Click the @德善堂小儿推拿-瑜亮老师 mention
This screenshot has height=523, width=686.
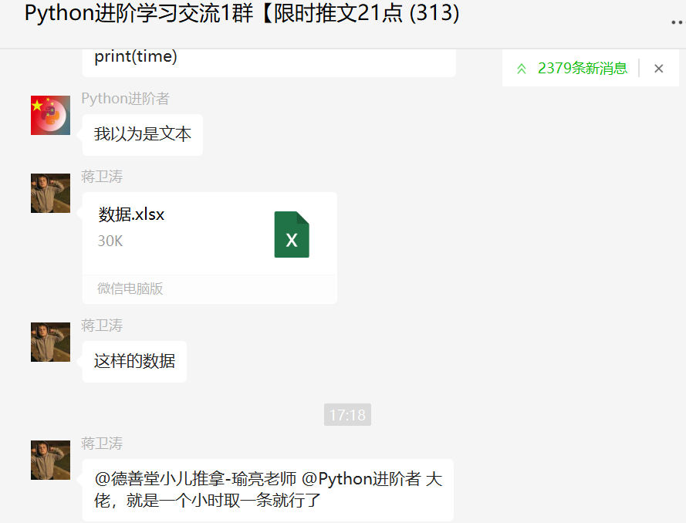(195, 479)
